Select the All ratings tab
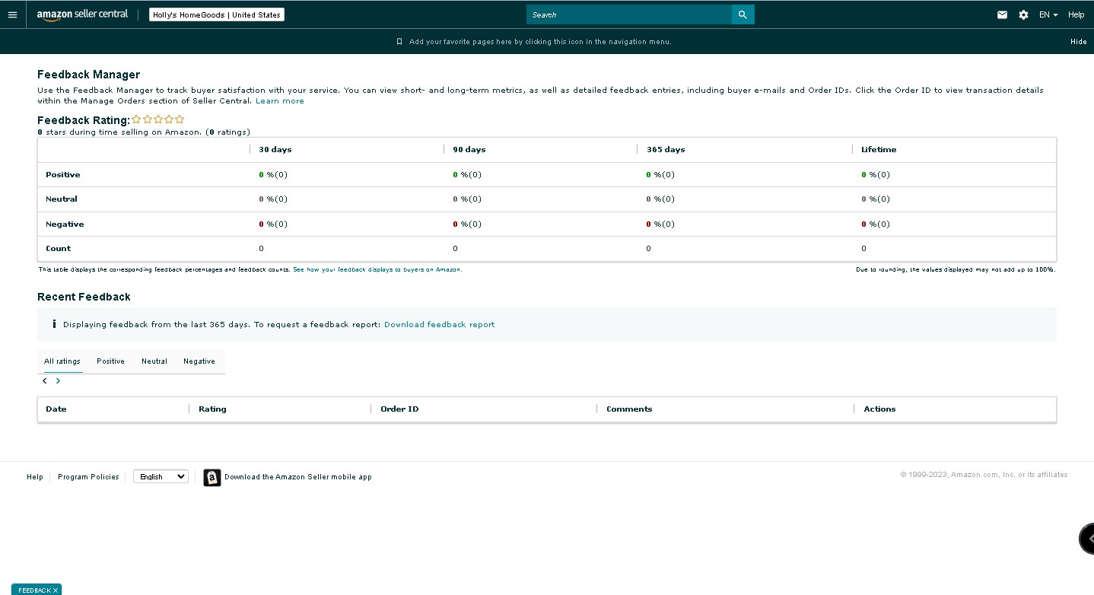 pyautogui.click(x=62, y=361)
